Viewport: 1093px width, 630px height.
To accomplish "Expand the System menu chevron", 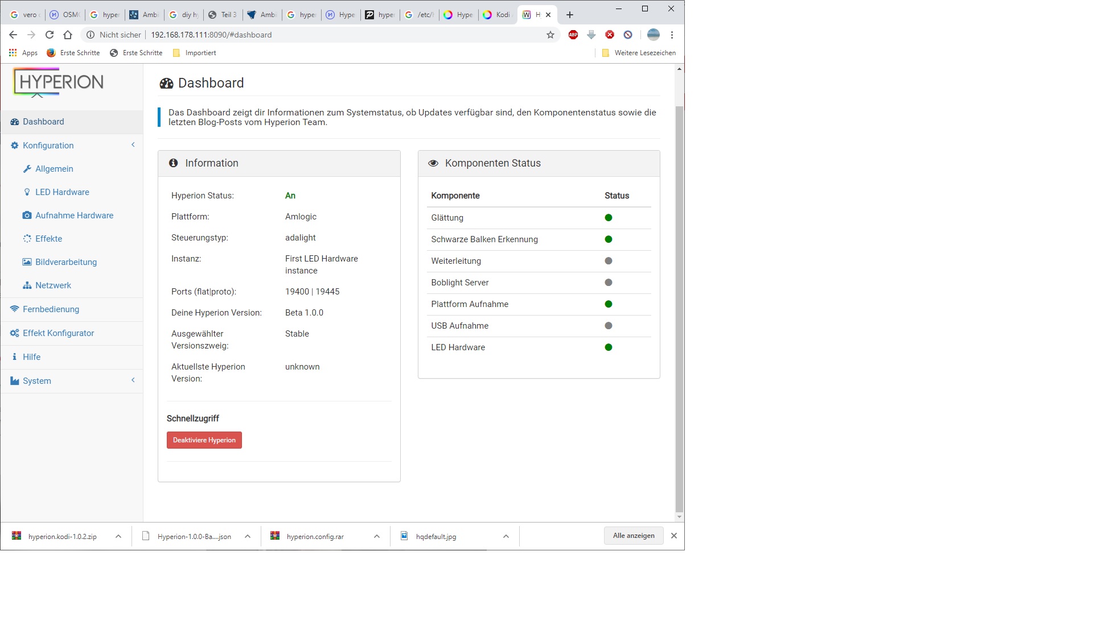I will [x=133, y=380].
